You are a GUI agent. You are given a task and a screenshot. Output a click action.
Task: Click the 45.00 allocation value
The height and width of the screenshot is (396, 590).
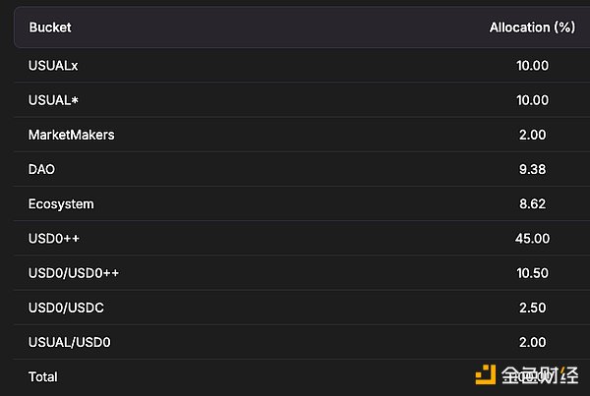[x=532, y=238]
